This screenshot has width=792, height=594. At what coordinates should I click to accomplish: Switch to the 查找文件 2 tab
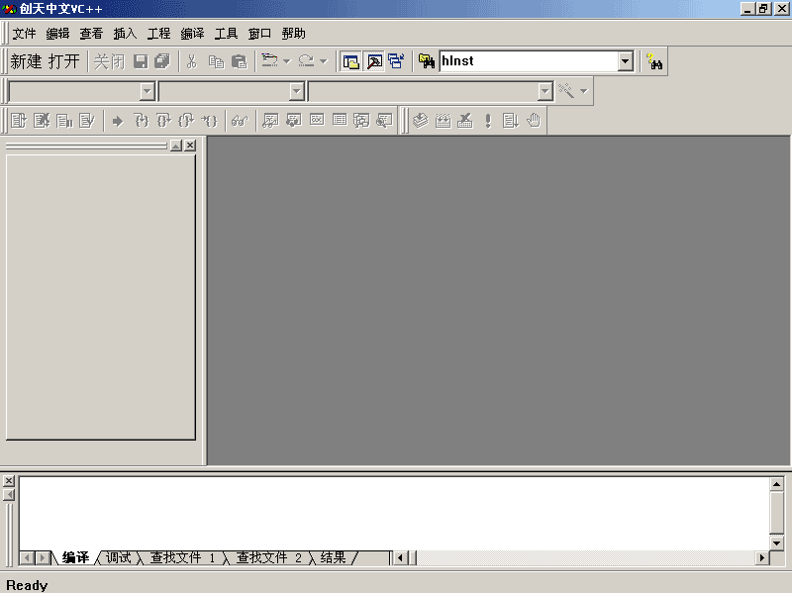pos(268,557)
